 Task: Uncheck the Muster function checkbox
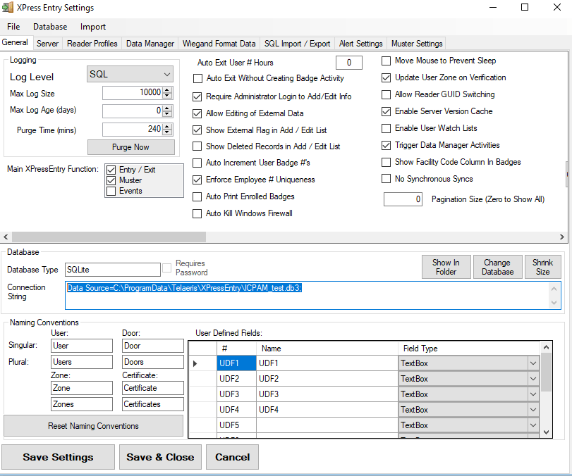tap(111, 180)
